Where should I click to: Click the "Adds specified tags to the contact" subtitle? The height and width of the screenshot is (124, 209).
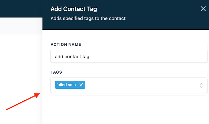[x=88, y=18]
